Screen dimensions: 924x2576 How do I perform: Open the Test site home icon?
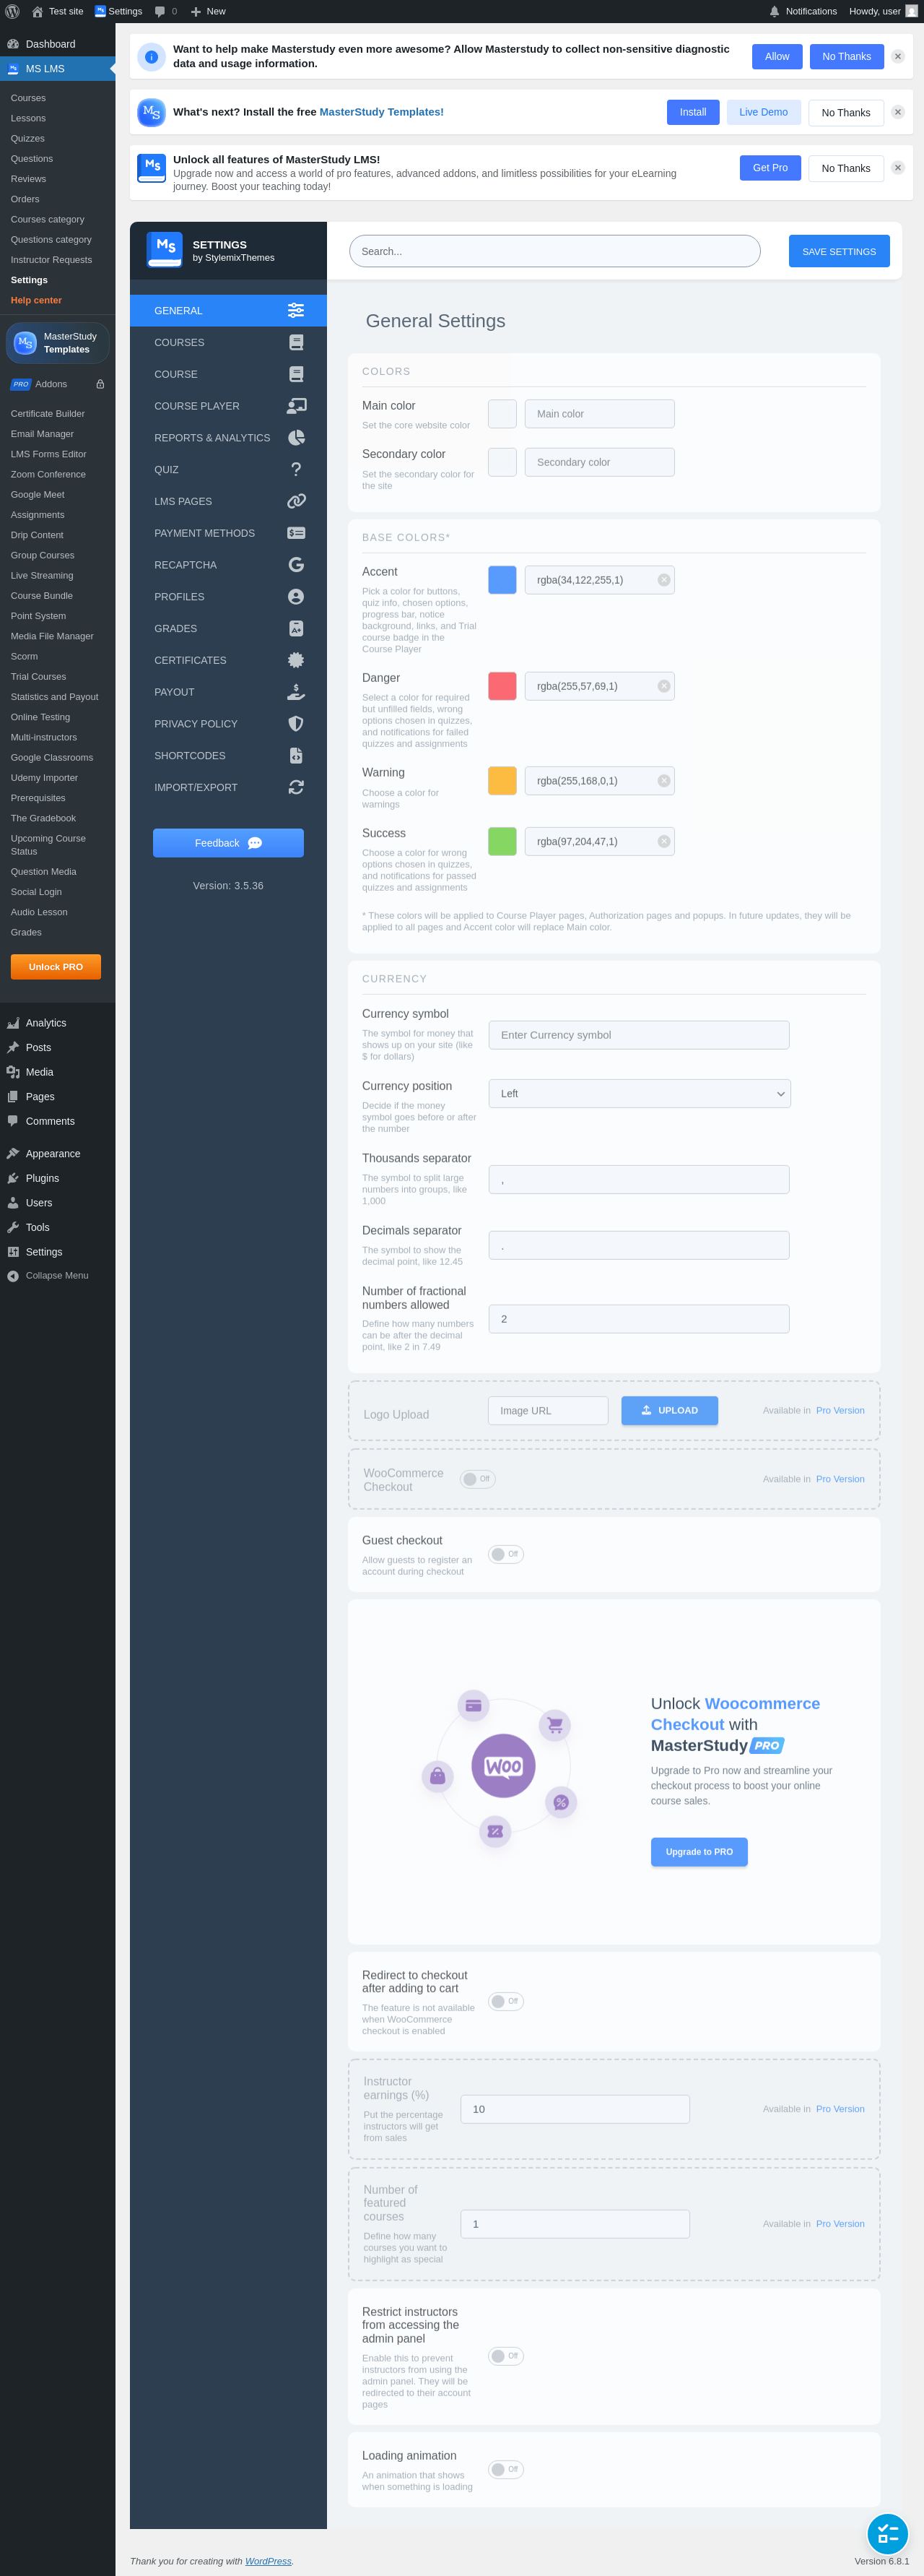point(37,11)
